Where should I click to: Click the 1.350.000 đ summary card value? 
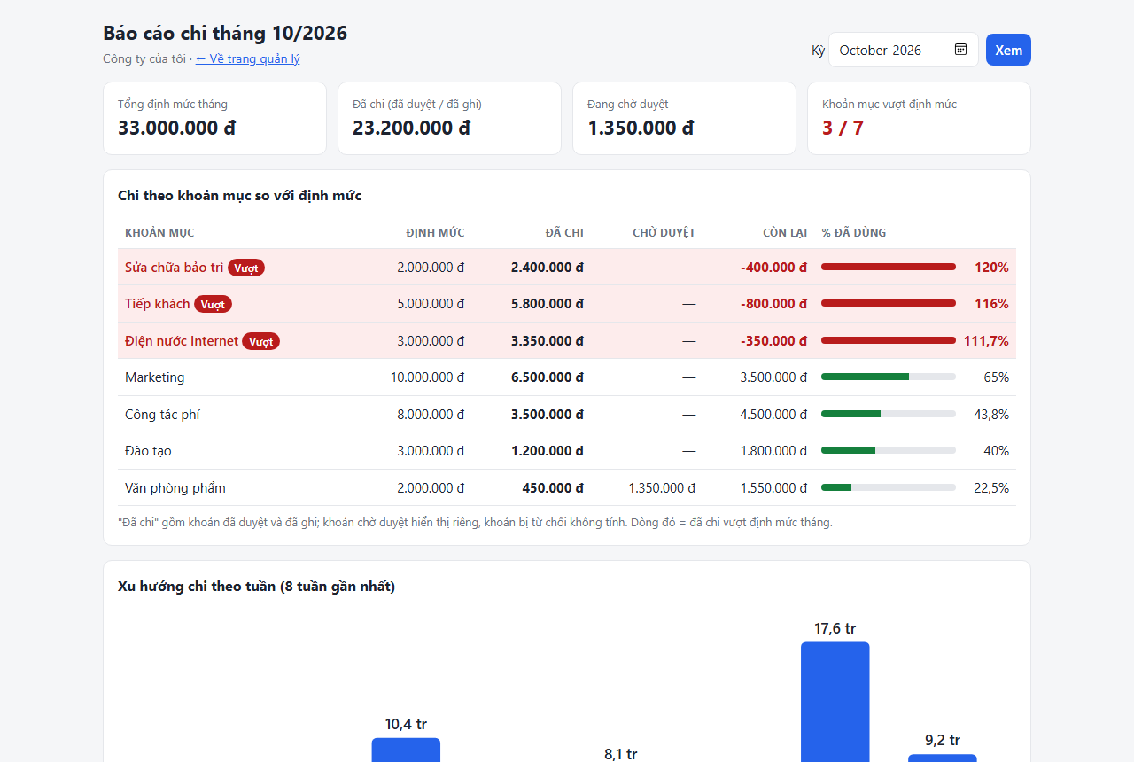641,128
